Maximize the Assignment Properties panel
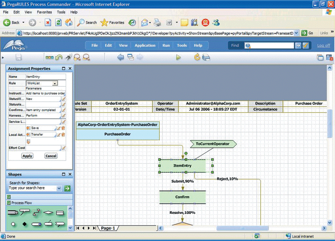The width and height of the screenshot is (335, 241). [63, 68]
